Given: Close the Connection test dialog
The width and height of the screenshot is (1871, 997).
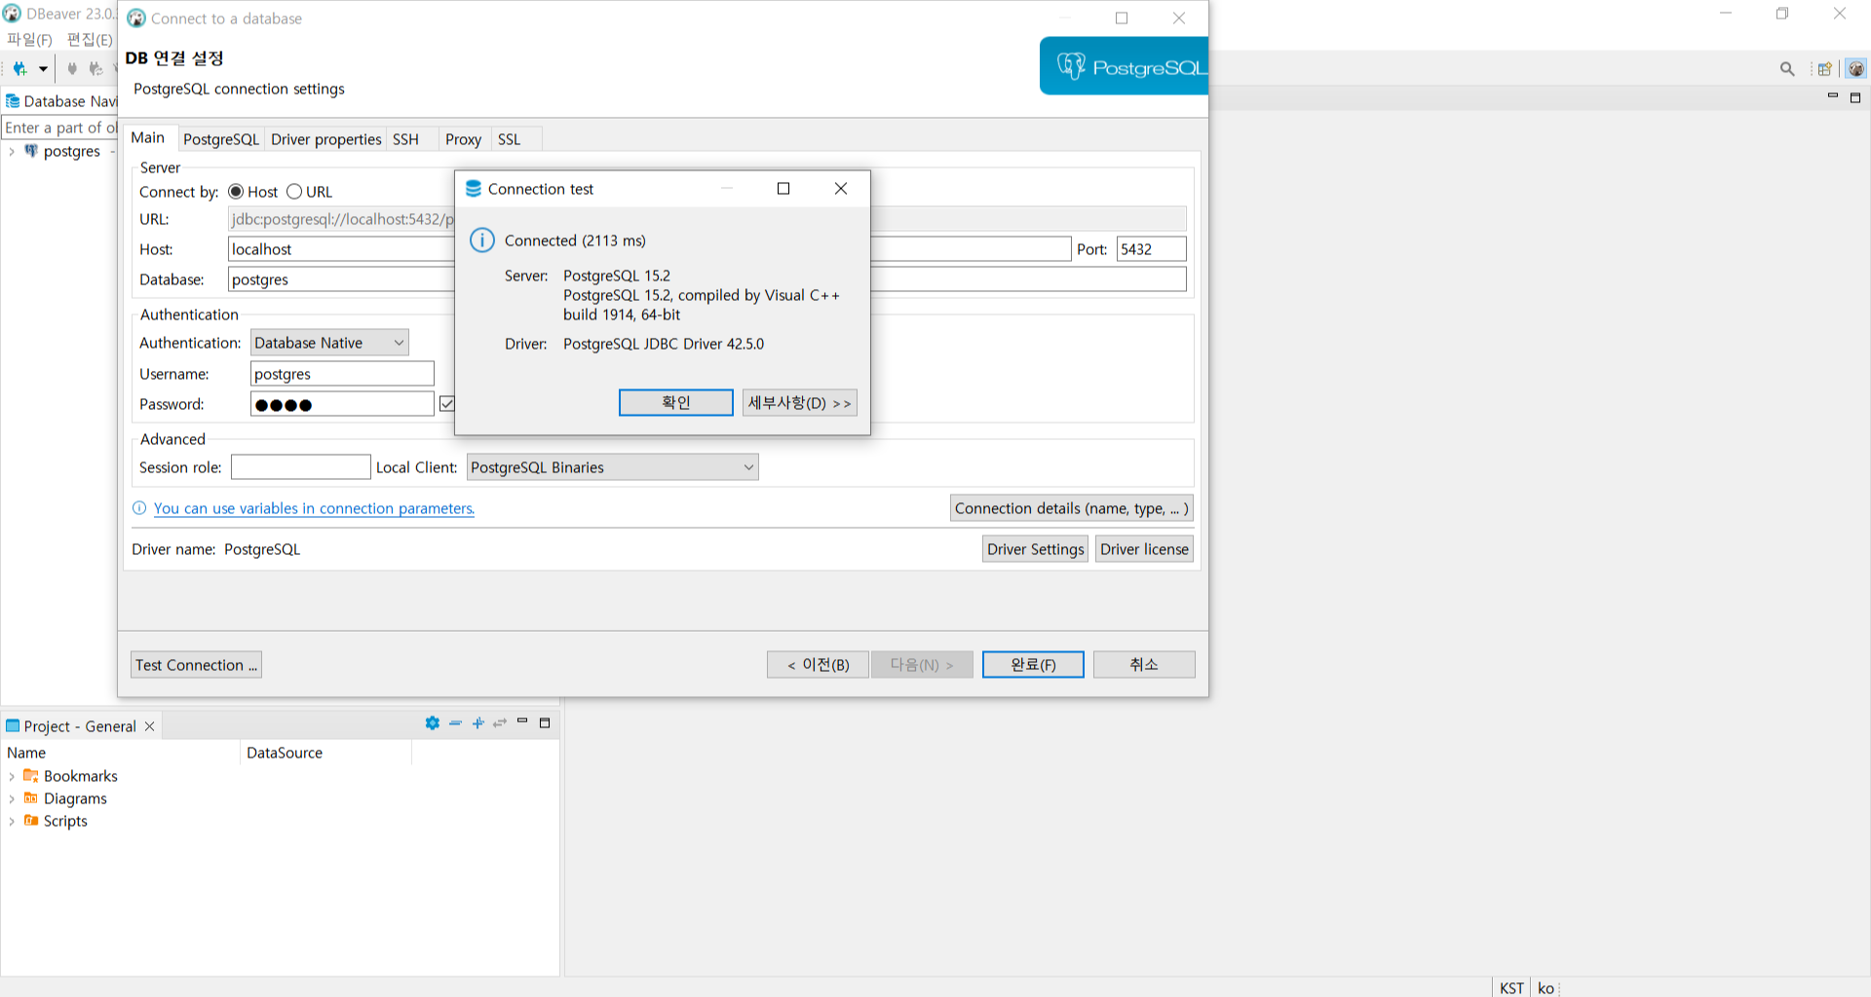Looking at the screenshot, I should 841,189.
